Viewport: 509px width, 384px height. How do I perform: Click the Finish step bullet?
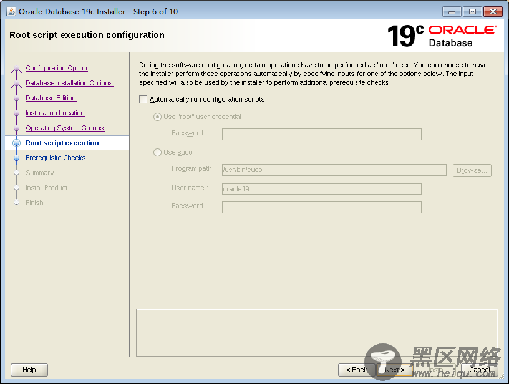click(x=17, y=203)
